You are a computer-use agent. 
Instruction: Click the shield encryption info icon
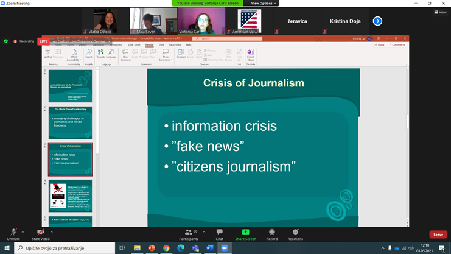pyautogui.click(x=6, y=41)
